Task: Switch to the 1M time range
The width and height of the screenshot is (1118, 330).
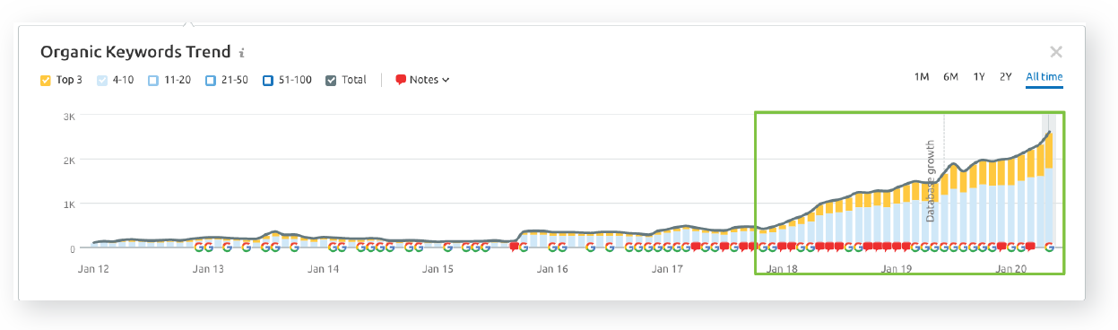Action: point(922,77)
